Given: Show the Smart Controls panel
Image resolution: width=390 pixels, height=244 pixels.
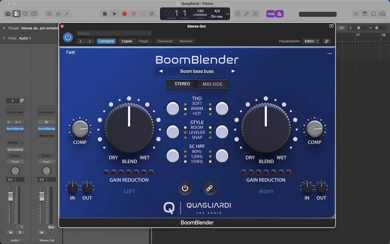Looking at the screenshot, I should (x=49, y=14).
